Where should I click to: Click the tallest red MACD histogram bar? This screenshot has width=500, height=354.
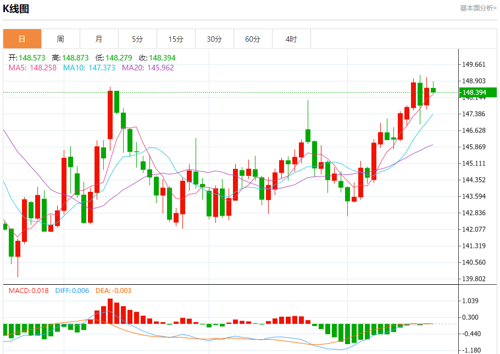110,311
